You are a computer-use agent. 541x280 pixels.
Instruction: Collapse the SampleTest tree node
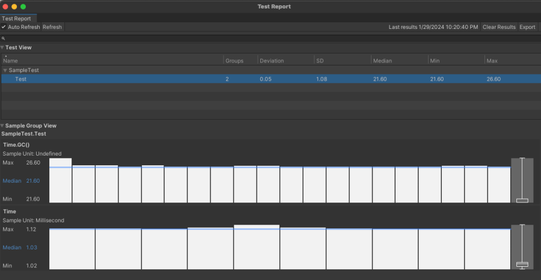pos(5,70)
